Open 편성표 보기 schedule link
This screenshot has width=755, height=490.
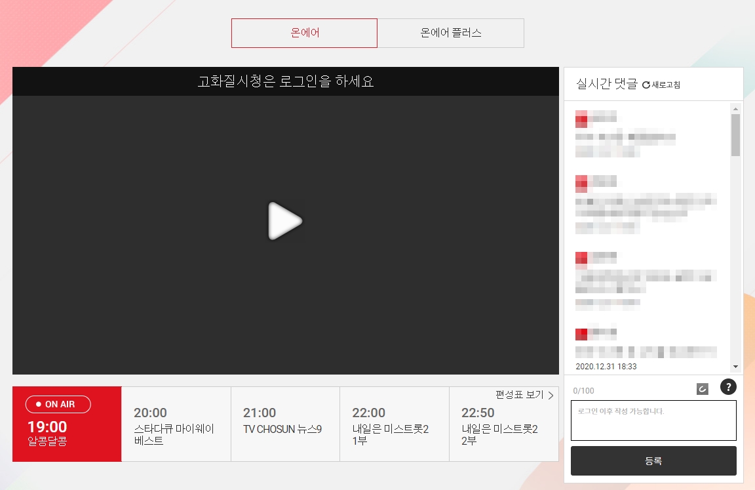point(524,395)
